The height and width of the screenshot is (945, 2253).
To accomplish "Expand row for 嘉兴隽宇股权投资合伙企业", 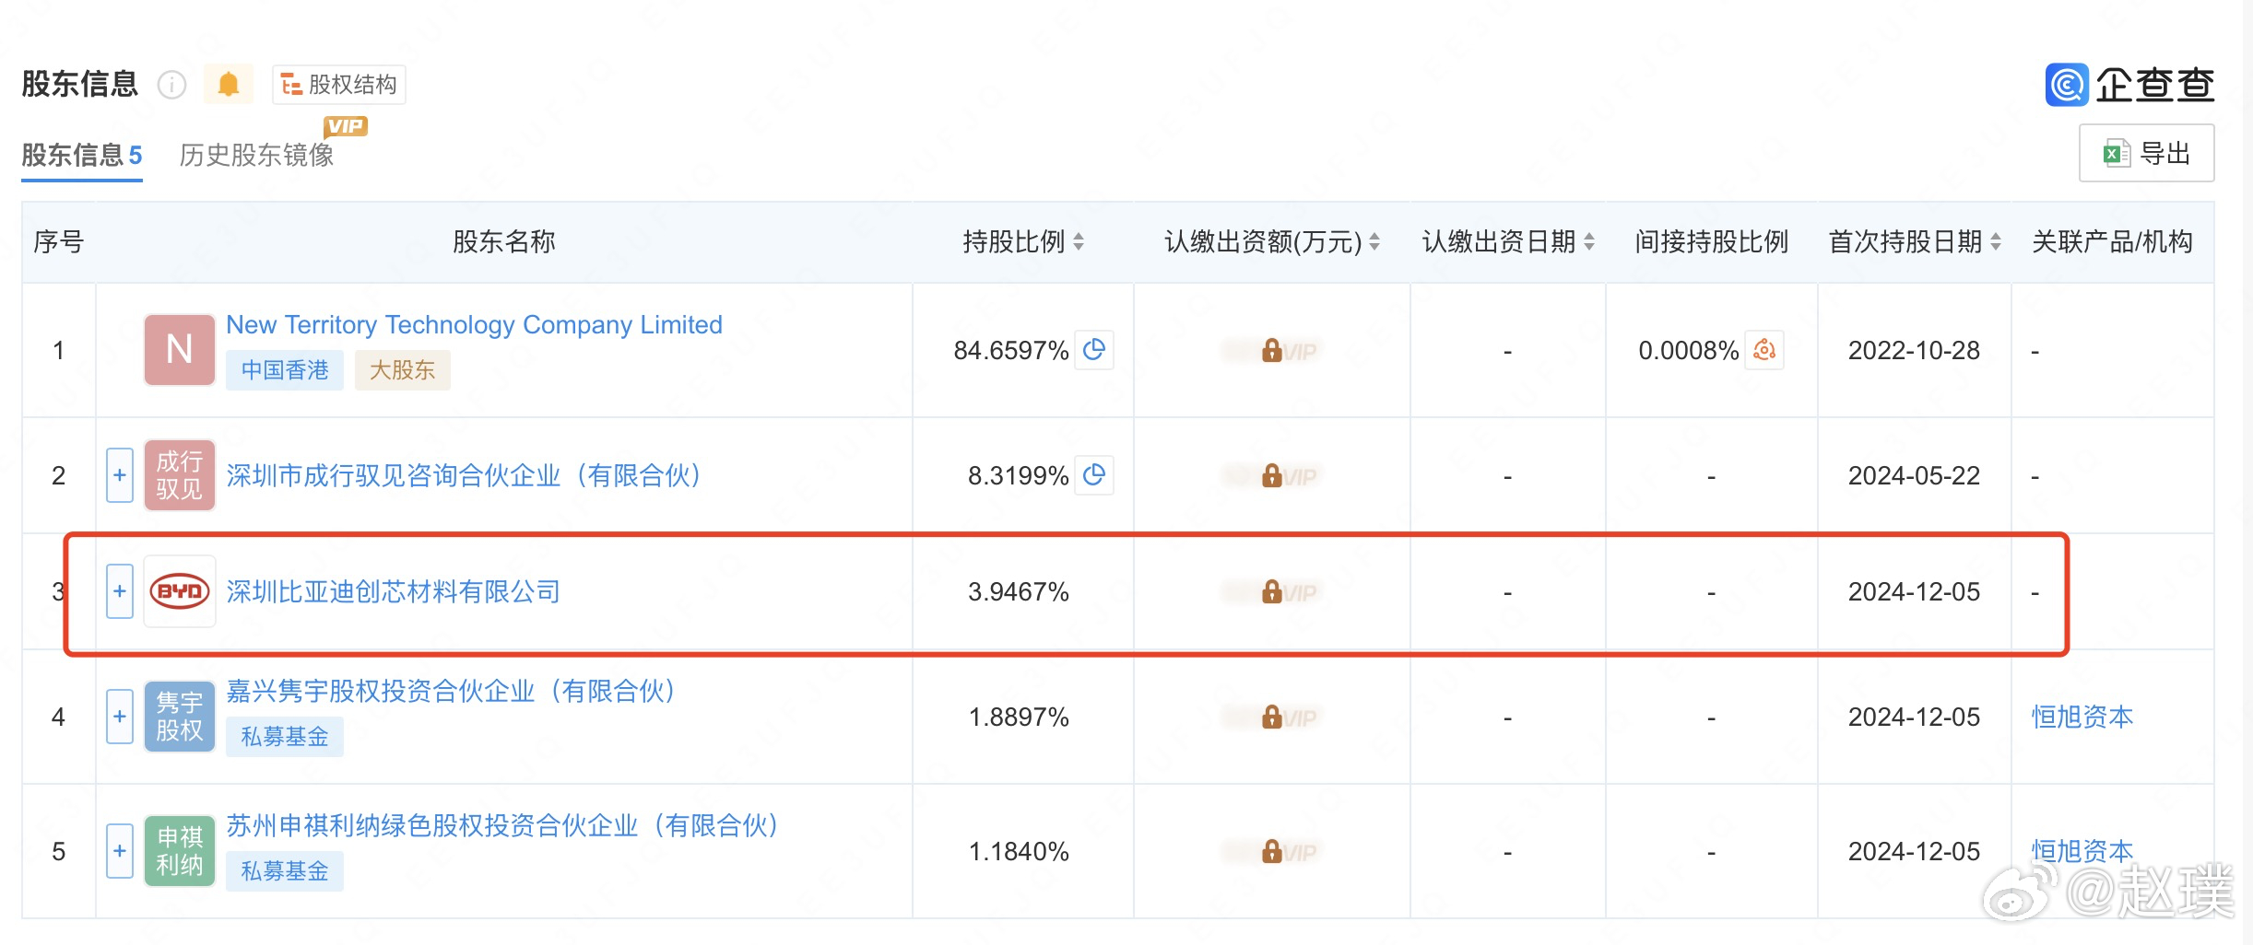I will pos(120,717).
